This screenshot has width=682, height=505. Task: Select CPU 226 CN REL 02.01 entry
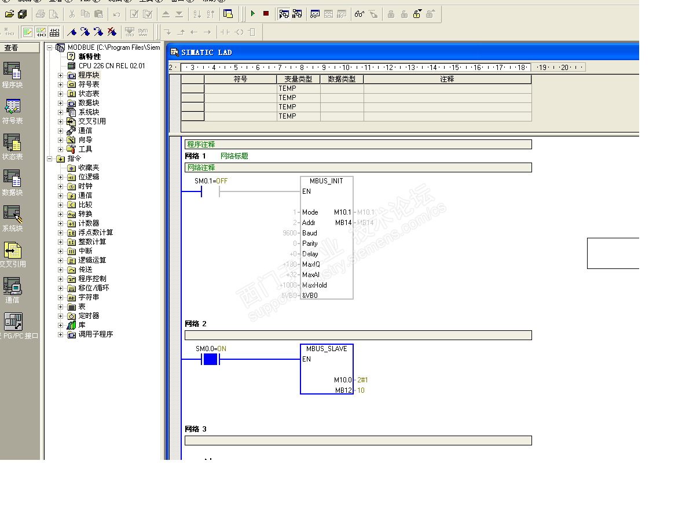[111, 66]
